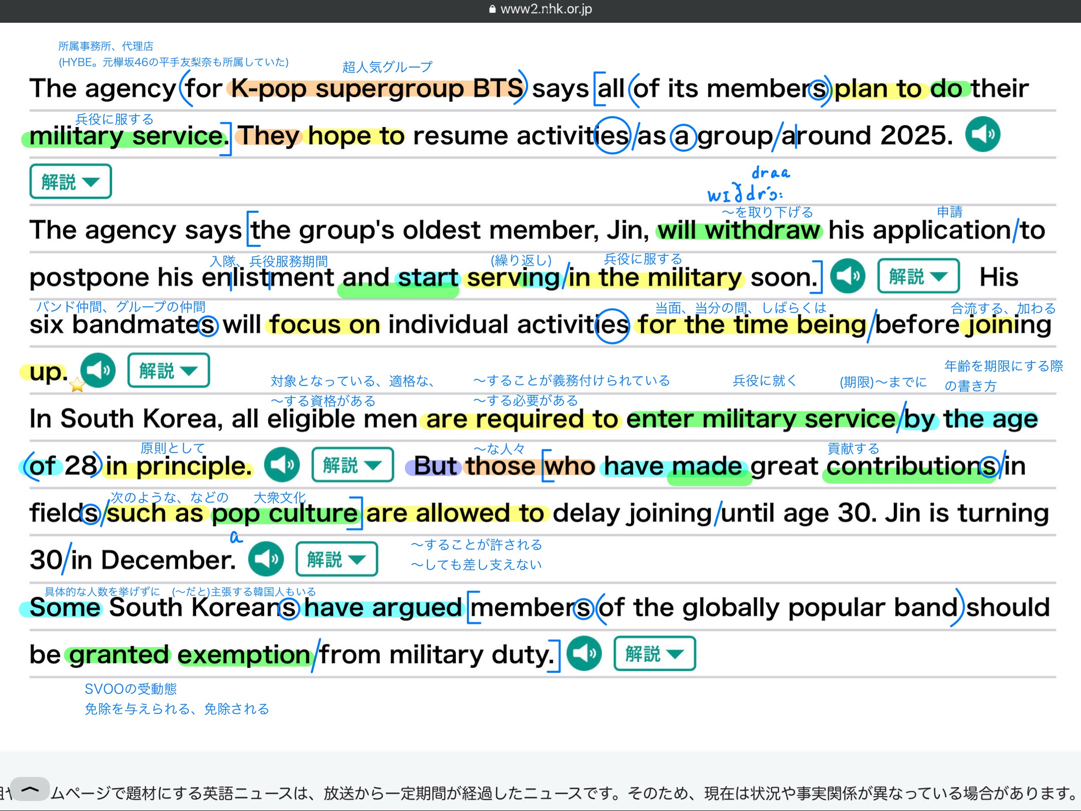Click the annotation '原則として'
This screenshot has width=1081, height=811.
173,448
